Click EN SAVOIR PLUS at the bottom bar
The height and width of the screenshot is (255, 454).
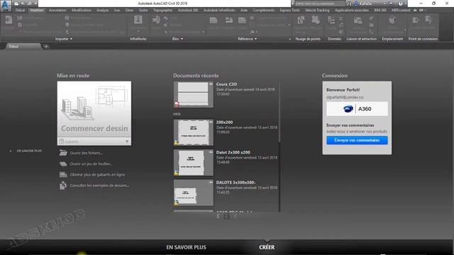(x=186, y=247)
